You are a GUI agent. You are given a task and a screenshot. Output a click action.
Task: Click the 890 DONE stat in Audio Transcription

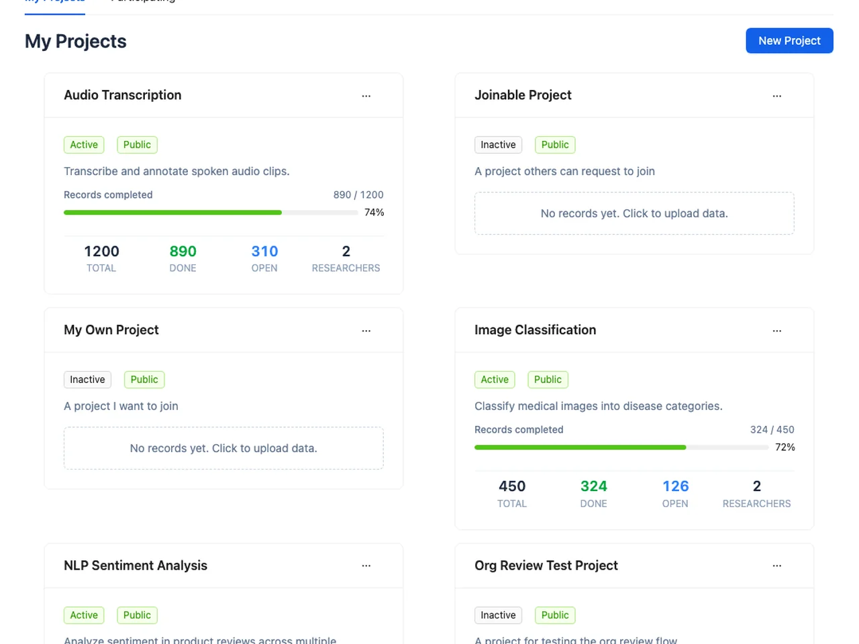coord(183,259)
